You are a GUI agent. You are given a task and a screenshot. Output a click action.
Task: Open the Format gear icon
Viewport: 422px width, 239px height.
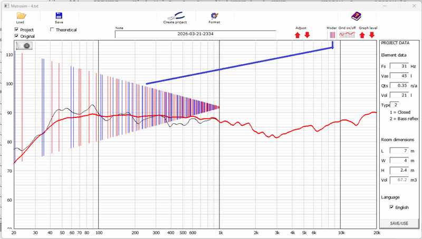pyautogui.click(x=214, y=16)
